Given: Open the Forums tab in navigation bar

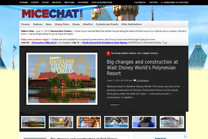Looking at the screenshot, I should 25,24.
